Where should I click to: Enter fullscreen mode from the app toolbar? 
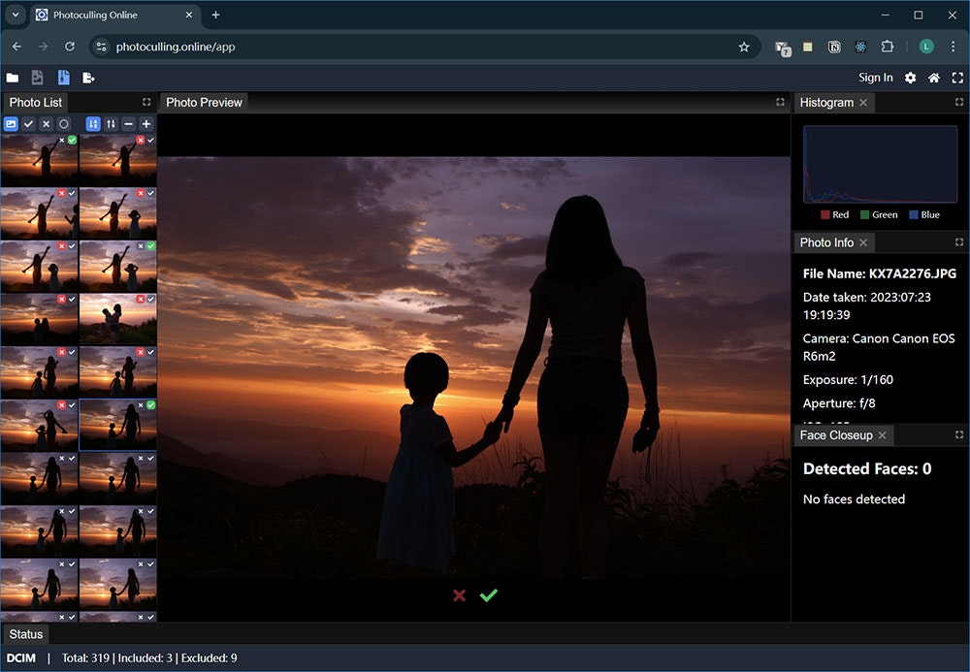click(x=957, y=78)
